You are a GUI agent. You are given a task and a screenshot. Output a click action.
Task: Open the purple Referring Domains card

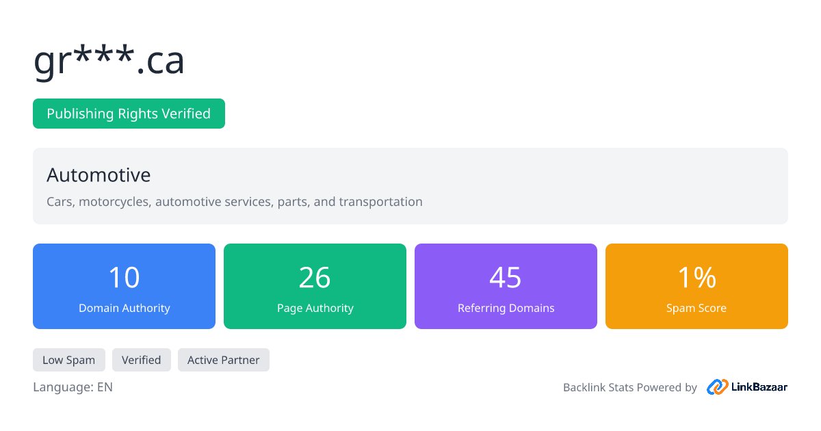[506, 286]
